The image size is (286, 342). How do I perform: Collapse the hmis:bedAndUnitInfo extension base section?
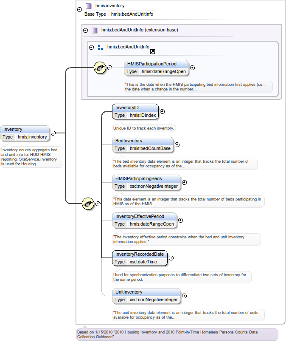pos(85,30)
